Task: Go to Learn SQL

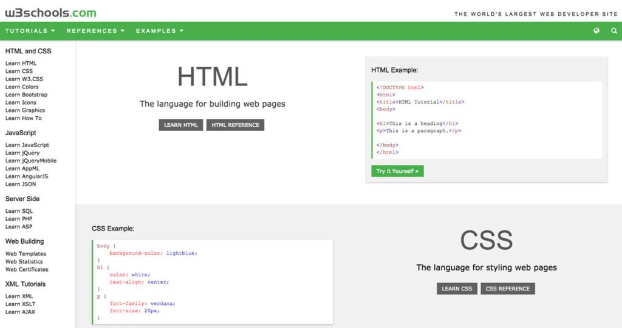Action: [x=19, y=211]
